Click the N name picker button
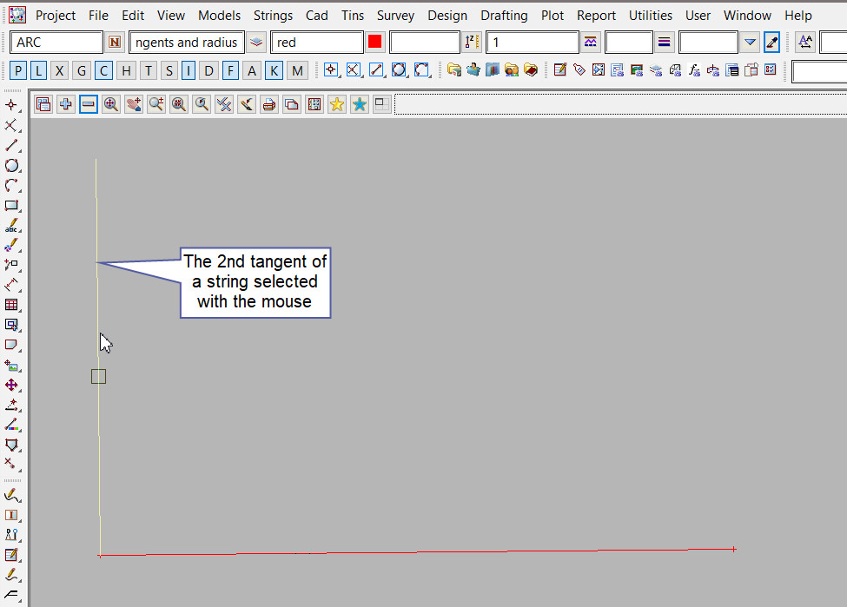 coord(115,43)
